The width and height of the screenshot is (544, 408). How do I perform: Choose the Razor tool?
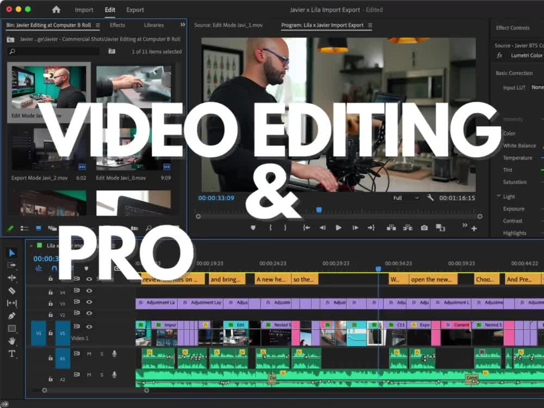pyautogui.click(x=12, y=290)
